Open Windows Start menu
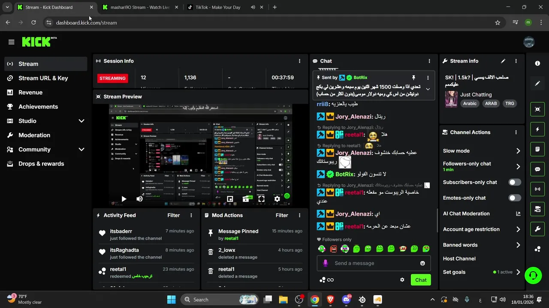 pos(171,299)
